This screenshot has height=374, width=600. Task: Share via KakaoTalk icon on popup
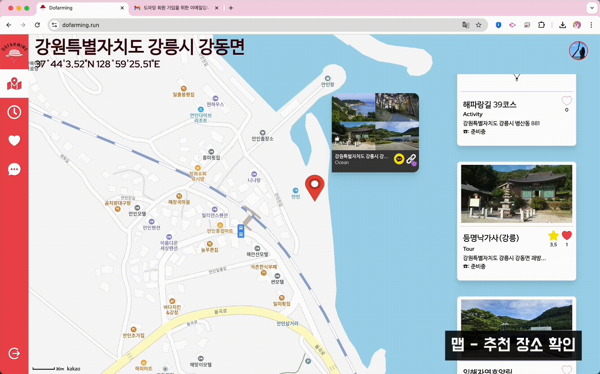click(399, 159)
